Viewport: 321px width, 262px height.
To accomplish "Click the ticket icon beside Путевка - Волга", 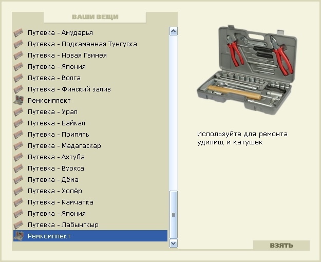I will [x=18, y=78].
